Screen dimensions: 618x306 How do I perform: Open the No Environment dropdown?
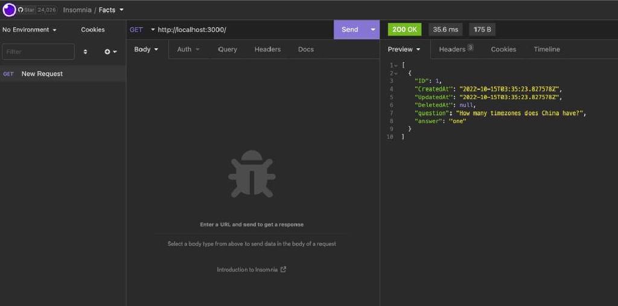pos(30,30)
